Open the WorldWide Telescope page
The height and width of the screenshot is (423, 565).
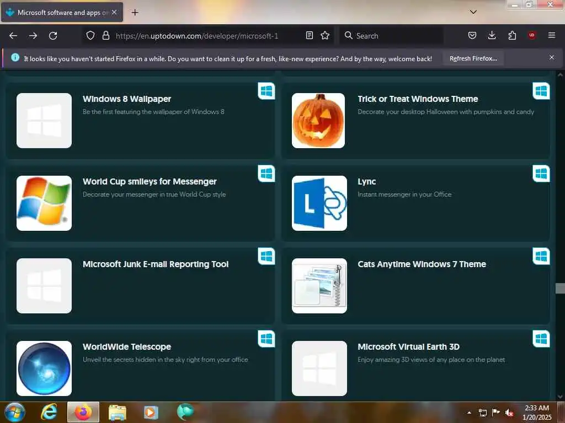pos(127,347)
